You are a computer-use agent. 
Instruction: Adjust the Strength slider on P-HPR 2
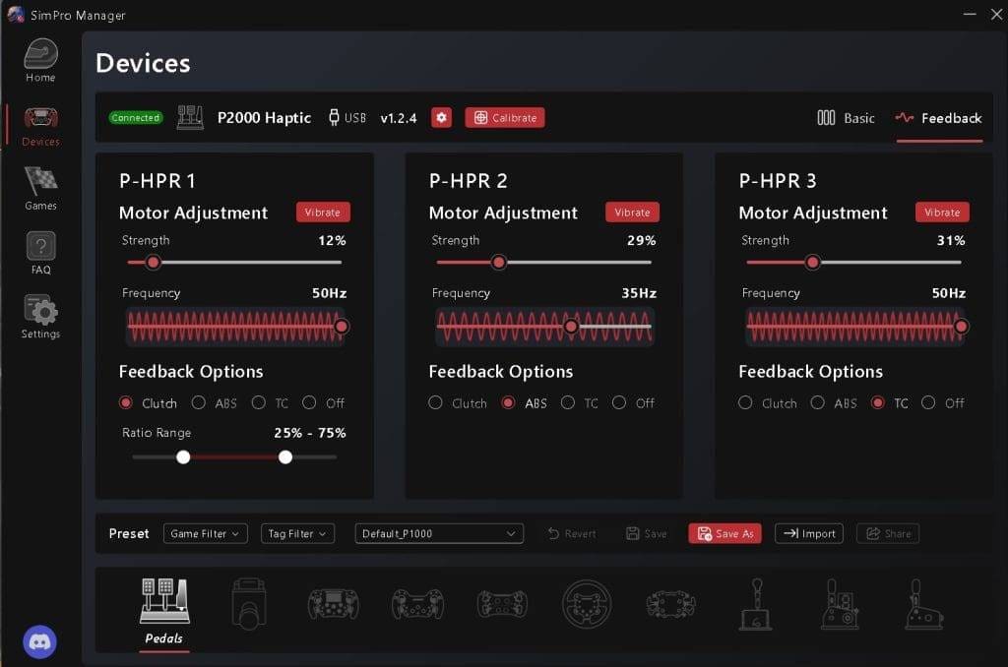coord(499,262)
